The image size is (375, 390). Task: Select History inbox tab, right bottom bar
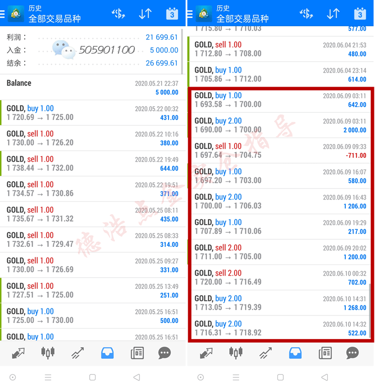[295, 353]
